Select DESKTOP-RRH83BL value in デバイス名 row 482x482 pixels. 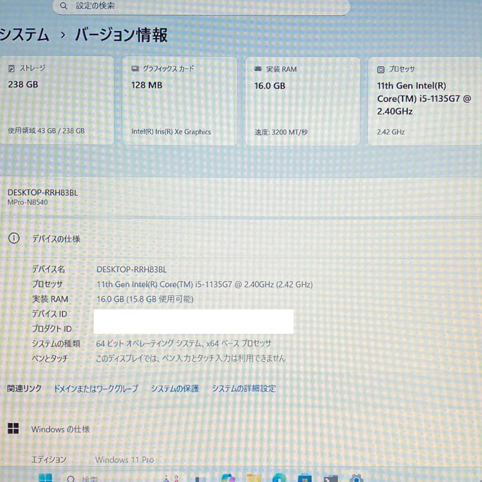[x=132, y=270]
